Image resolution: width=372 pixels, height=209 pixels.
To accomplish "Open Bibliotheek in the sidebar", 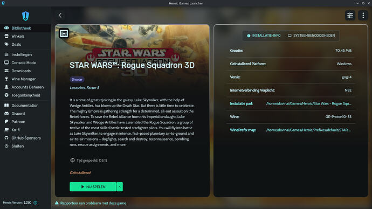I will tap(25, 28).
